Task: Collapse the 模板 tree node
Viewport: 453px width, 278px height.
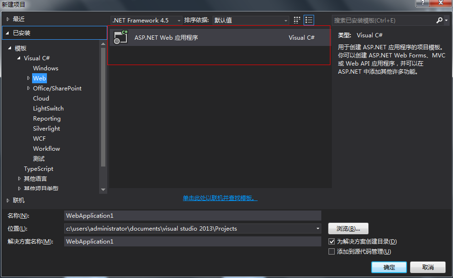Action: click(x=10, y=48)
